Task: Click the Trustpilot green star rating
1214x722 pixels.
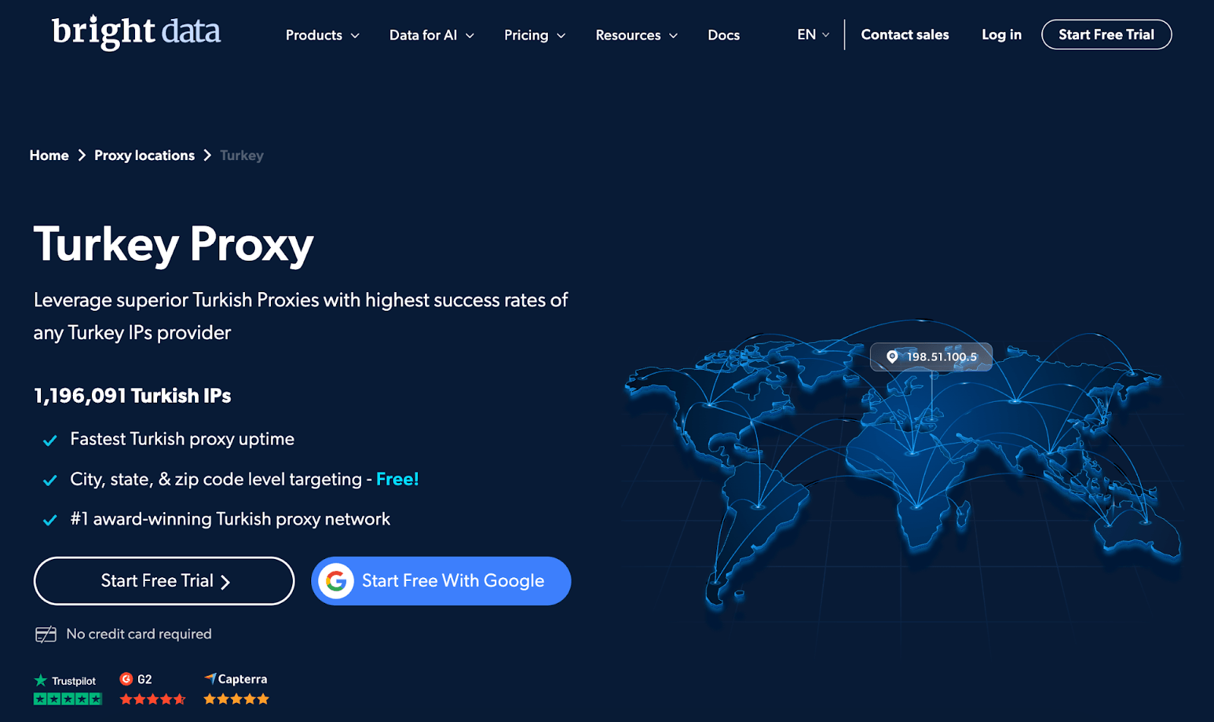Action: [68, 699]
